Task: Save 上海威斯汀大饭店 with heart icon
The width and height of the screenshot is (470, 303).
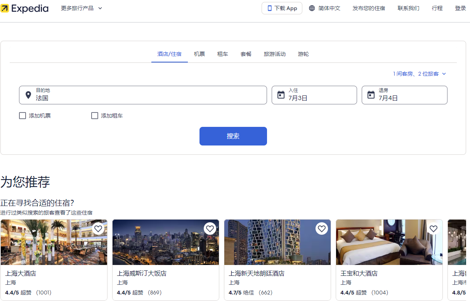Action: pyautogui.click(x=210, y=229)
